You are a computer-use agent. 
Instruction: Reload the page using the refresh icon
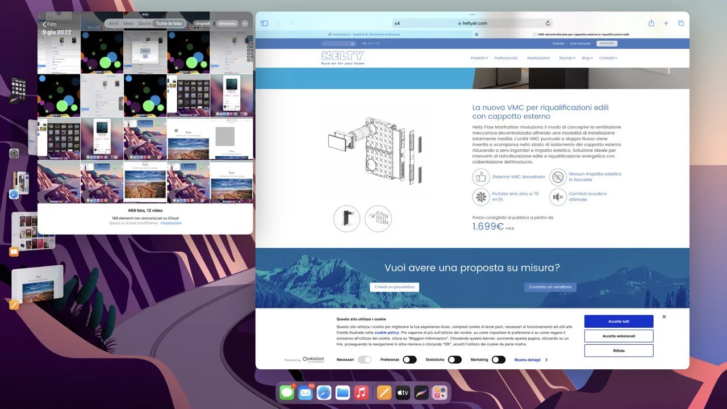click(547, 23)
